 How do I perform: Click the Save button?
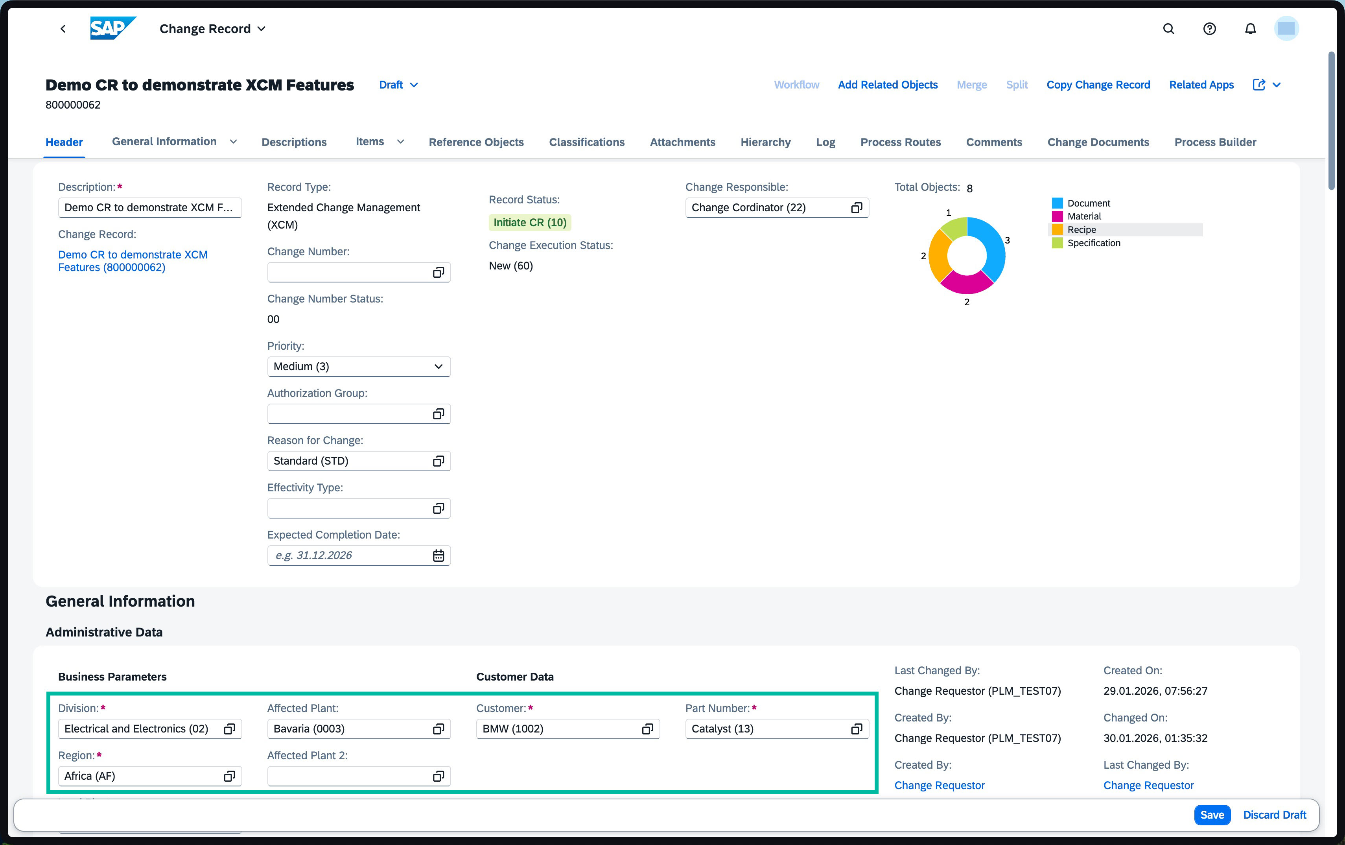pyautogui.click(x=1212, y=815)
